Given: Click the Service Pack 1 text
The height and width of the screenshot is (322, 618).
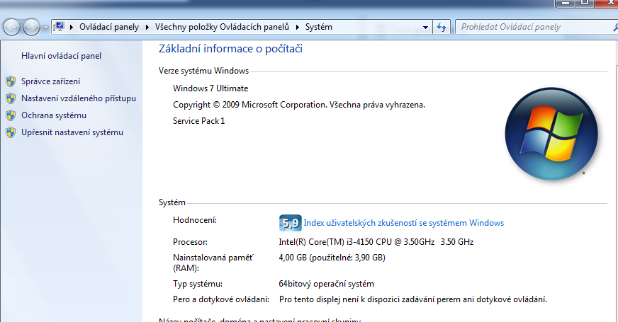Looking at the screenshot, I should (198, 121).
